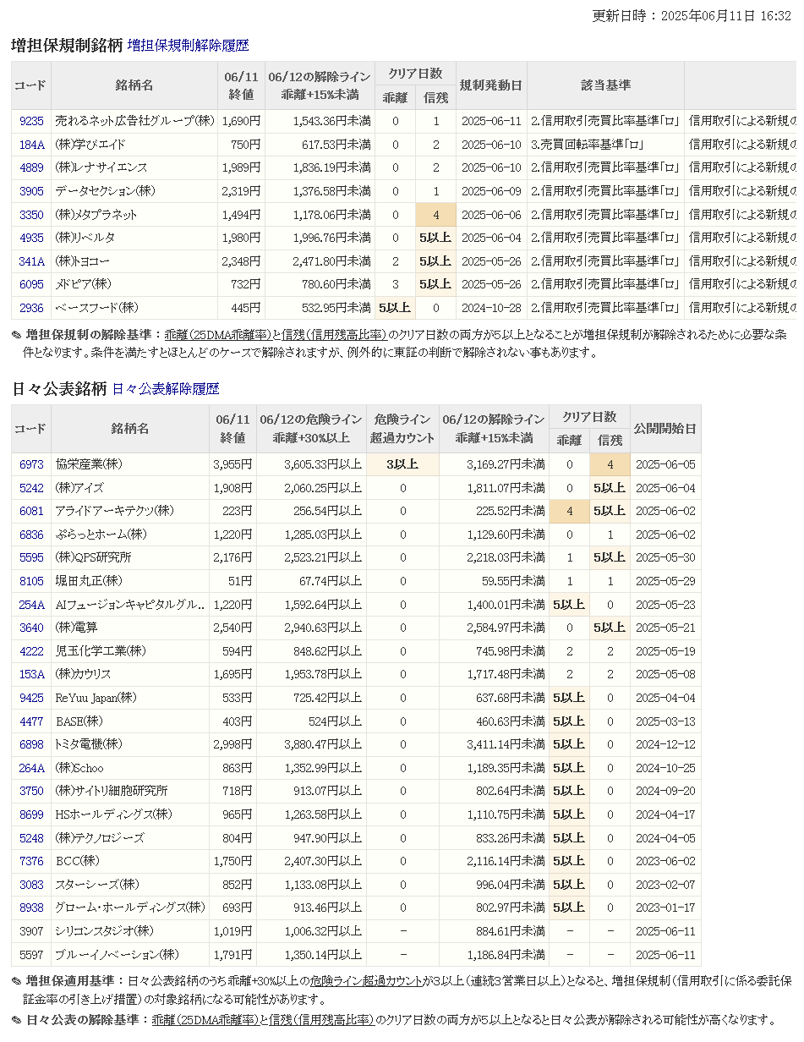Select company name 売れるネット広告社グループ(株)
Viewport: 804px width, 1042px height.
134,121
